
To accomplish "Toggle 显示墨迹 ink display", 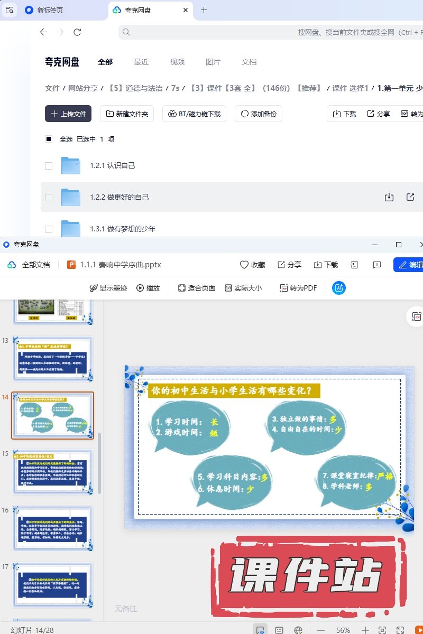I will click(108, 288).
